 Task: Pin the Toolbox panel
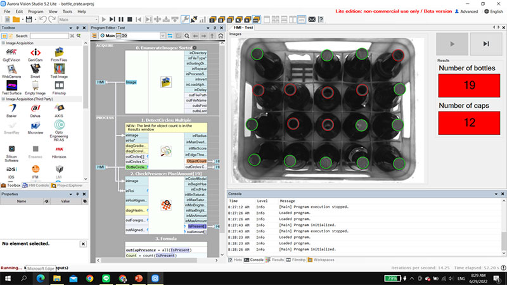point(77,28)
